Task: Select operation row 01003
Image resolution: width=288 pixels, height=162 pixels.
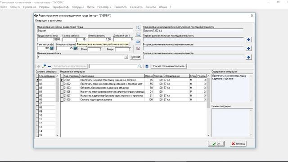Action: [x=135, y=88]
